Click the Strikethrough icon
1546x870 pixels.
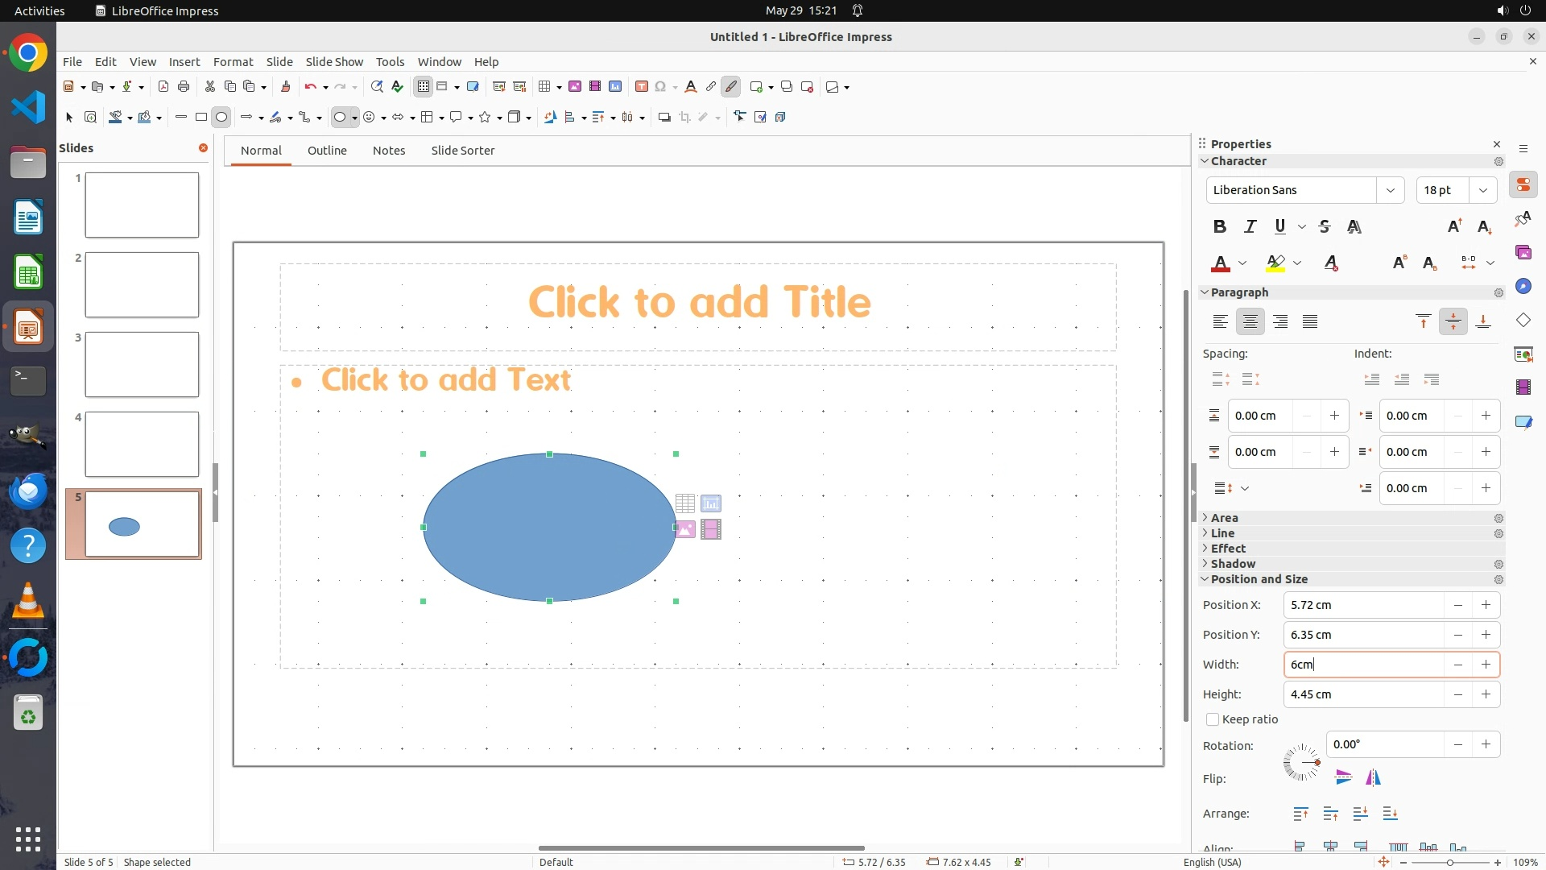point(1325,226)
